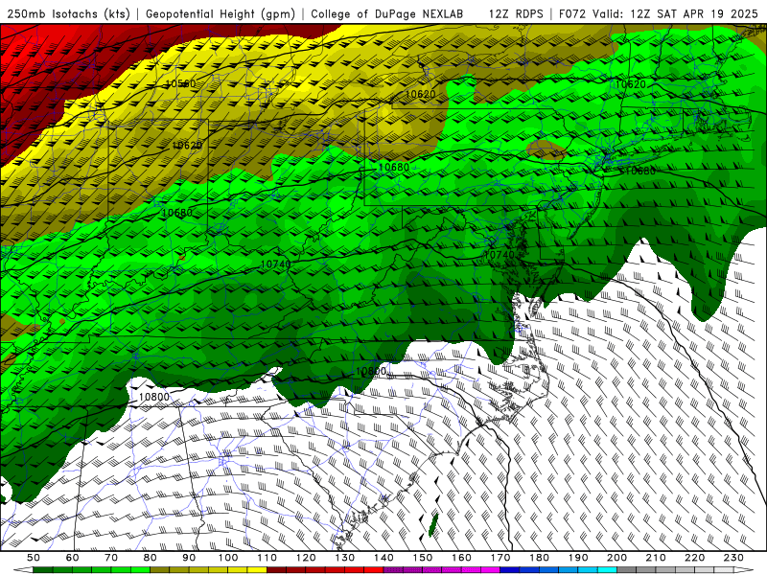Click the 50 value on color scale
This screenshot has height=575, width=767.
click(x=34, y=558)
